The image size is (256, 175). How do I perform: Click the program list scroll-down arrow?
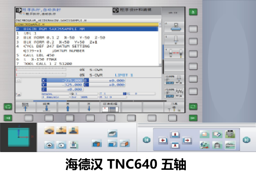coord(160,65)
